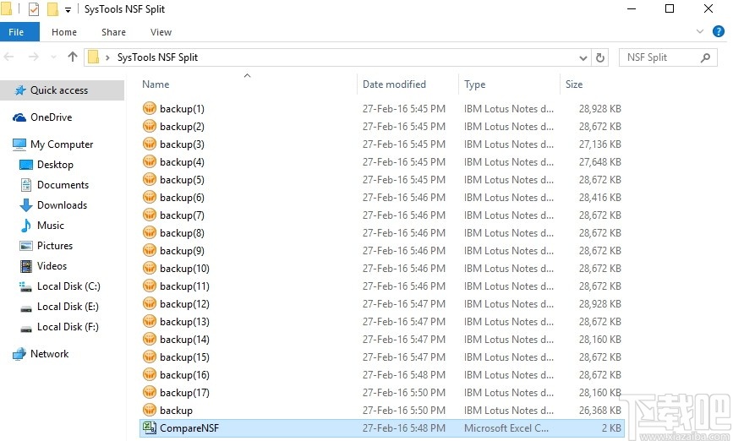Image resolution: width=733 pixels, height=441 pixels.
Task: Open the File ribbon tab
Action: 19,32
